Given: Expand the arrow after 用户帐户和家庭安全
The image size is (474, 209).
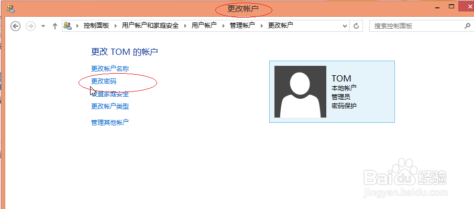Looking at the screenshot, I should pos(185,26).
